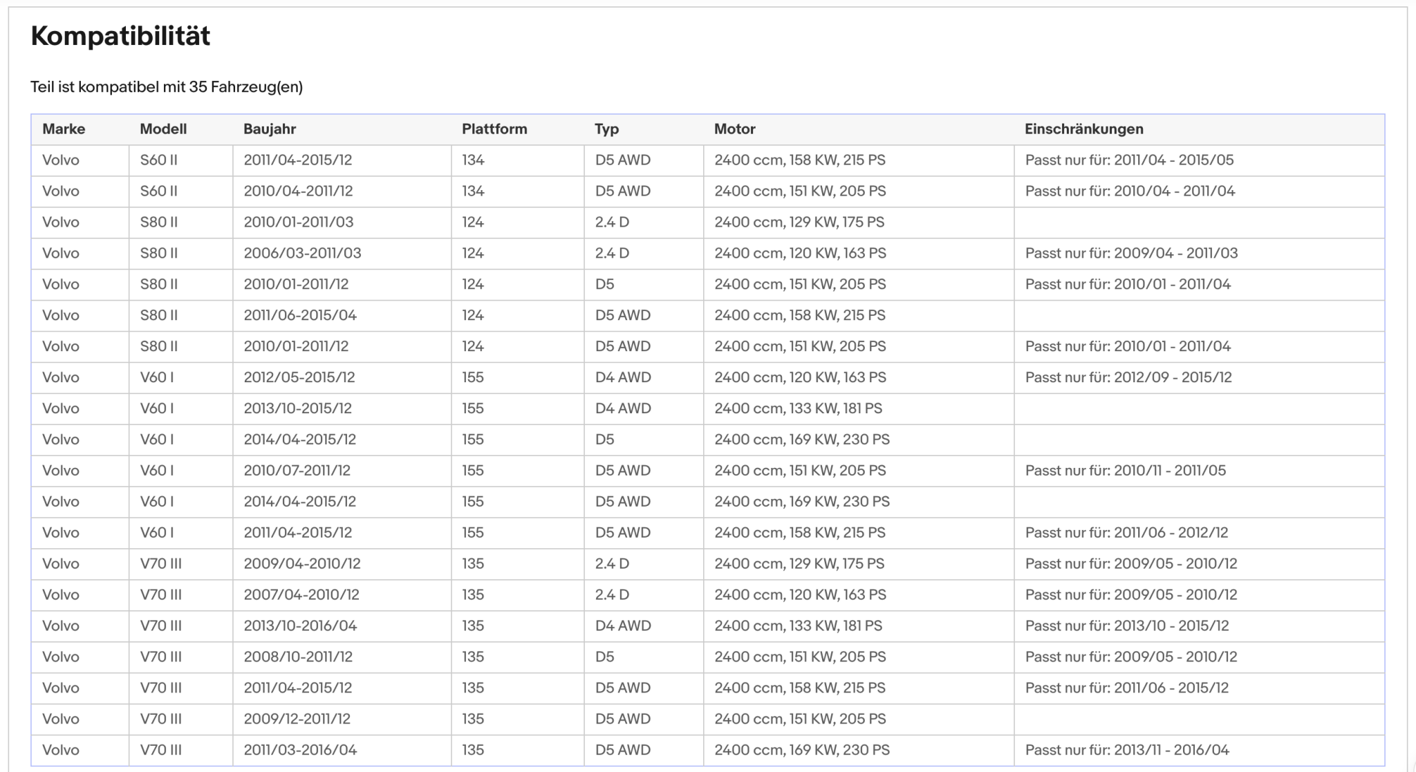The image size is (1416, 772).
Task: Select the V70 III row with Baujahr 2007/04-2010/12
Action: coord(708,595)
